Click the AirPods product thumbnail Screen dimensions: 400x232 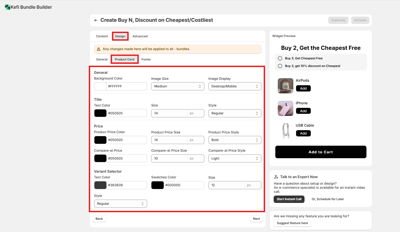285,86
